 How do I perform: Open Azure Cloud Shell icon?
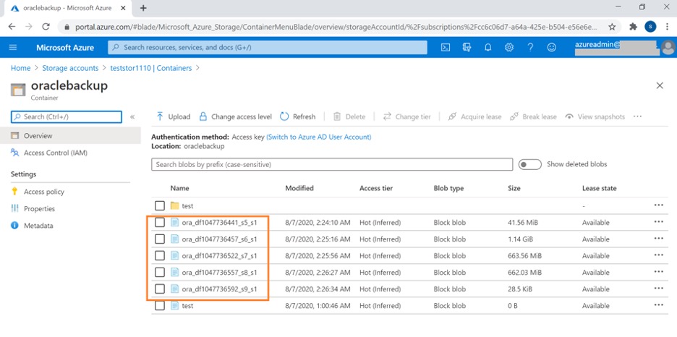[446, 48]
